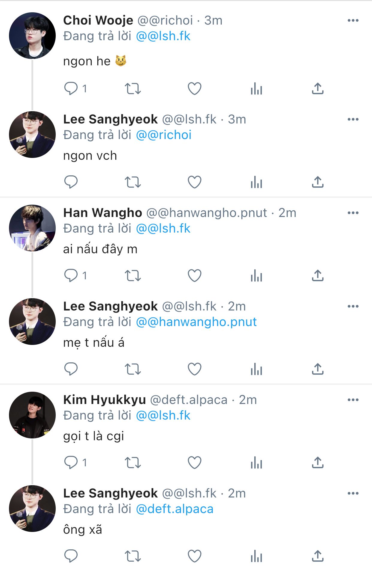The width and height of the screenshot is (372, 570).
Task: Open more options menu on Han Wangho's tweet
Action: [353, 213]
